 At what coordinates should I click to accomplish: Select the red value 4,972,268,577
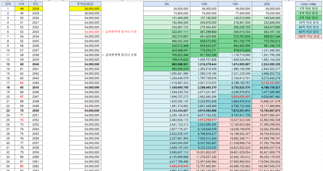pos(204,120)
